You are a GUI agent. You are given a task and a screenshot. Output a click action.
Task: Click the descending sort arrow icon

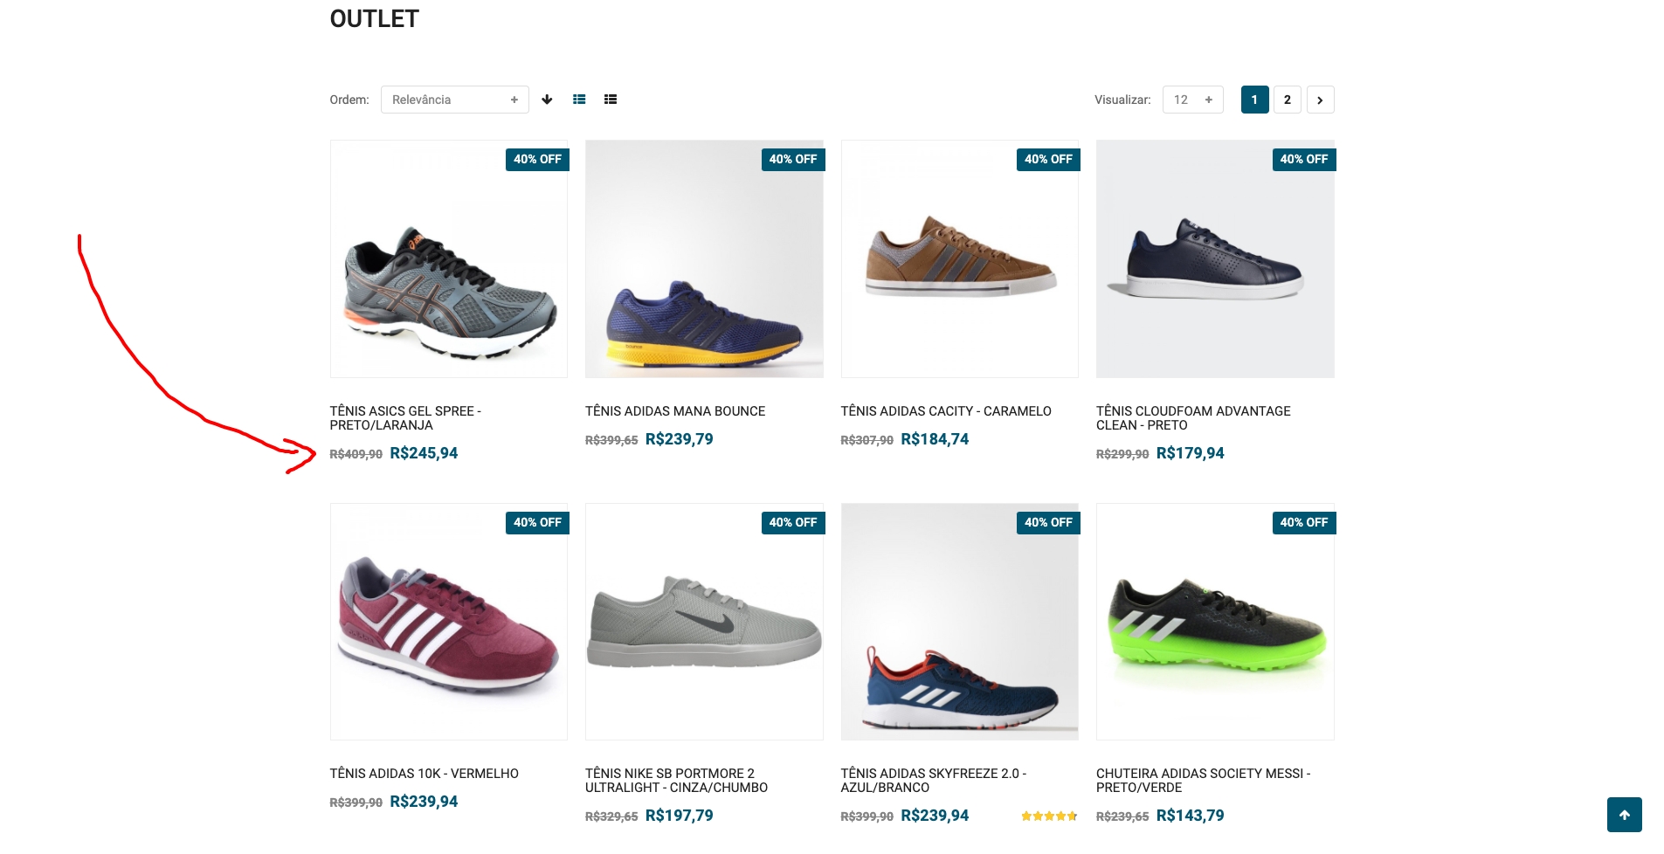click(x=547, y=100)
